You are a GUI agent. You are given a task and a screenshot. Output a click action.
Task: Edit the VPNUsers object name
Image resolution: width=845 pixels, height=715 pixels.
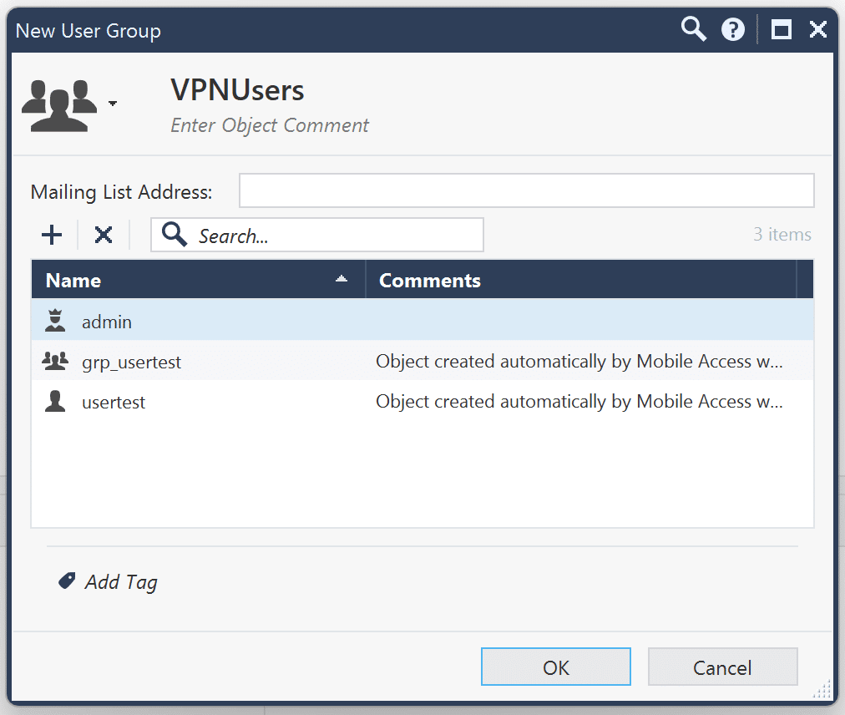[x=238, y=90]
